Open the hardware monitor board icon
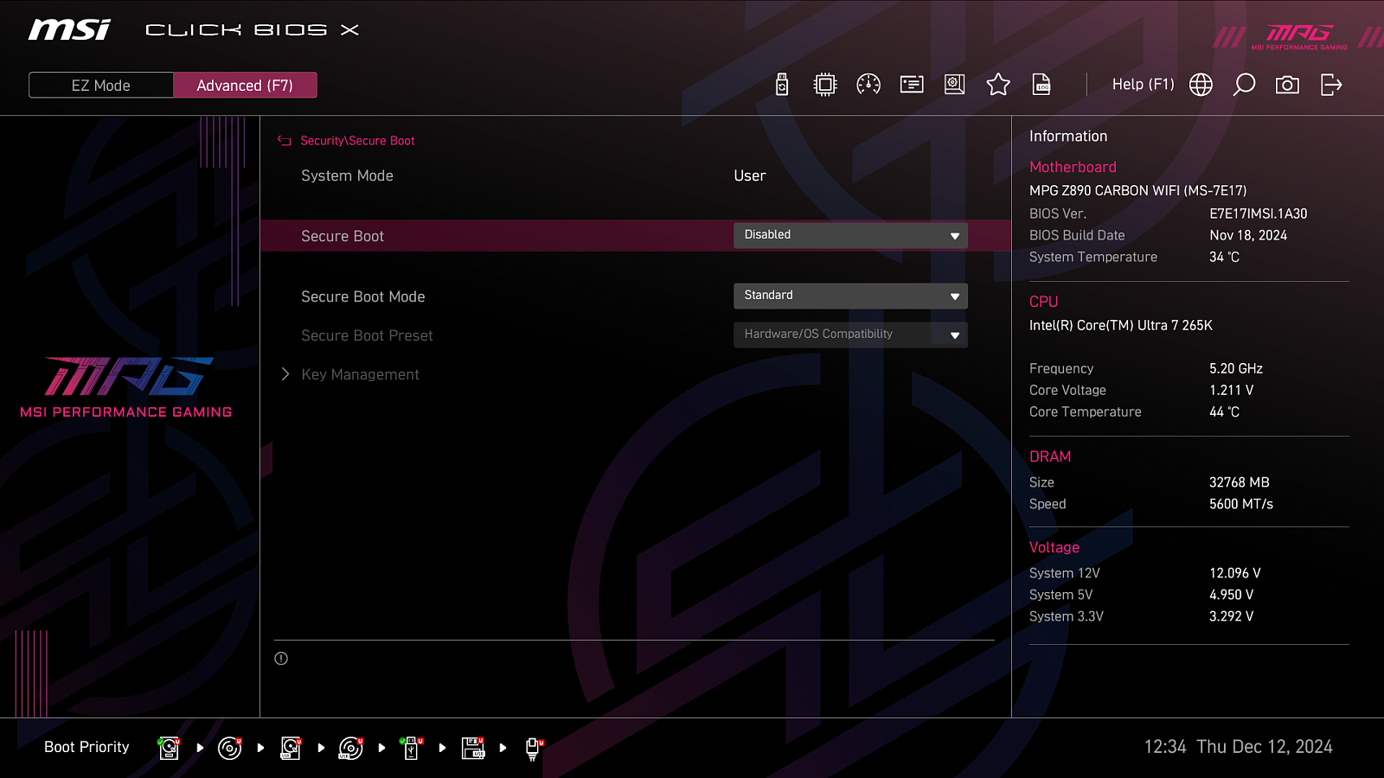The width and height of the screenshot is (1384, 778). [955, 85]
